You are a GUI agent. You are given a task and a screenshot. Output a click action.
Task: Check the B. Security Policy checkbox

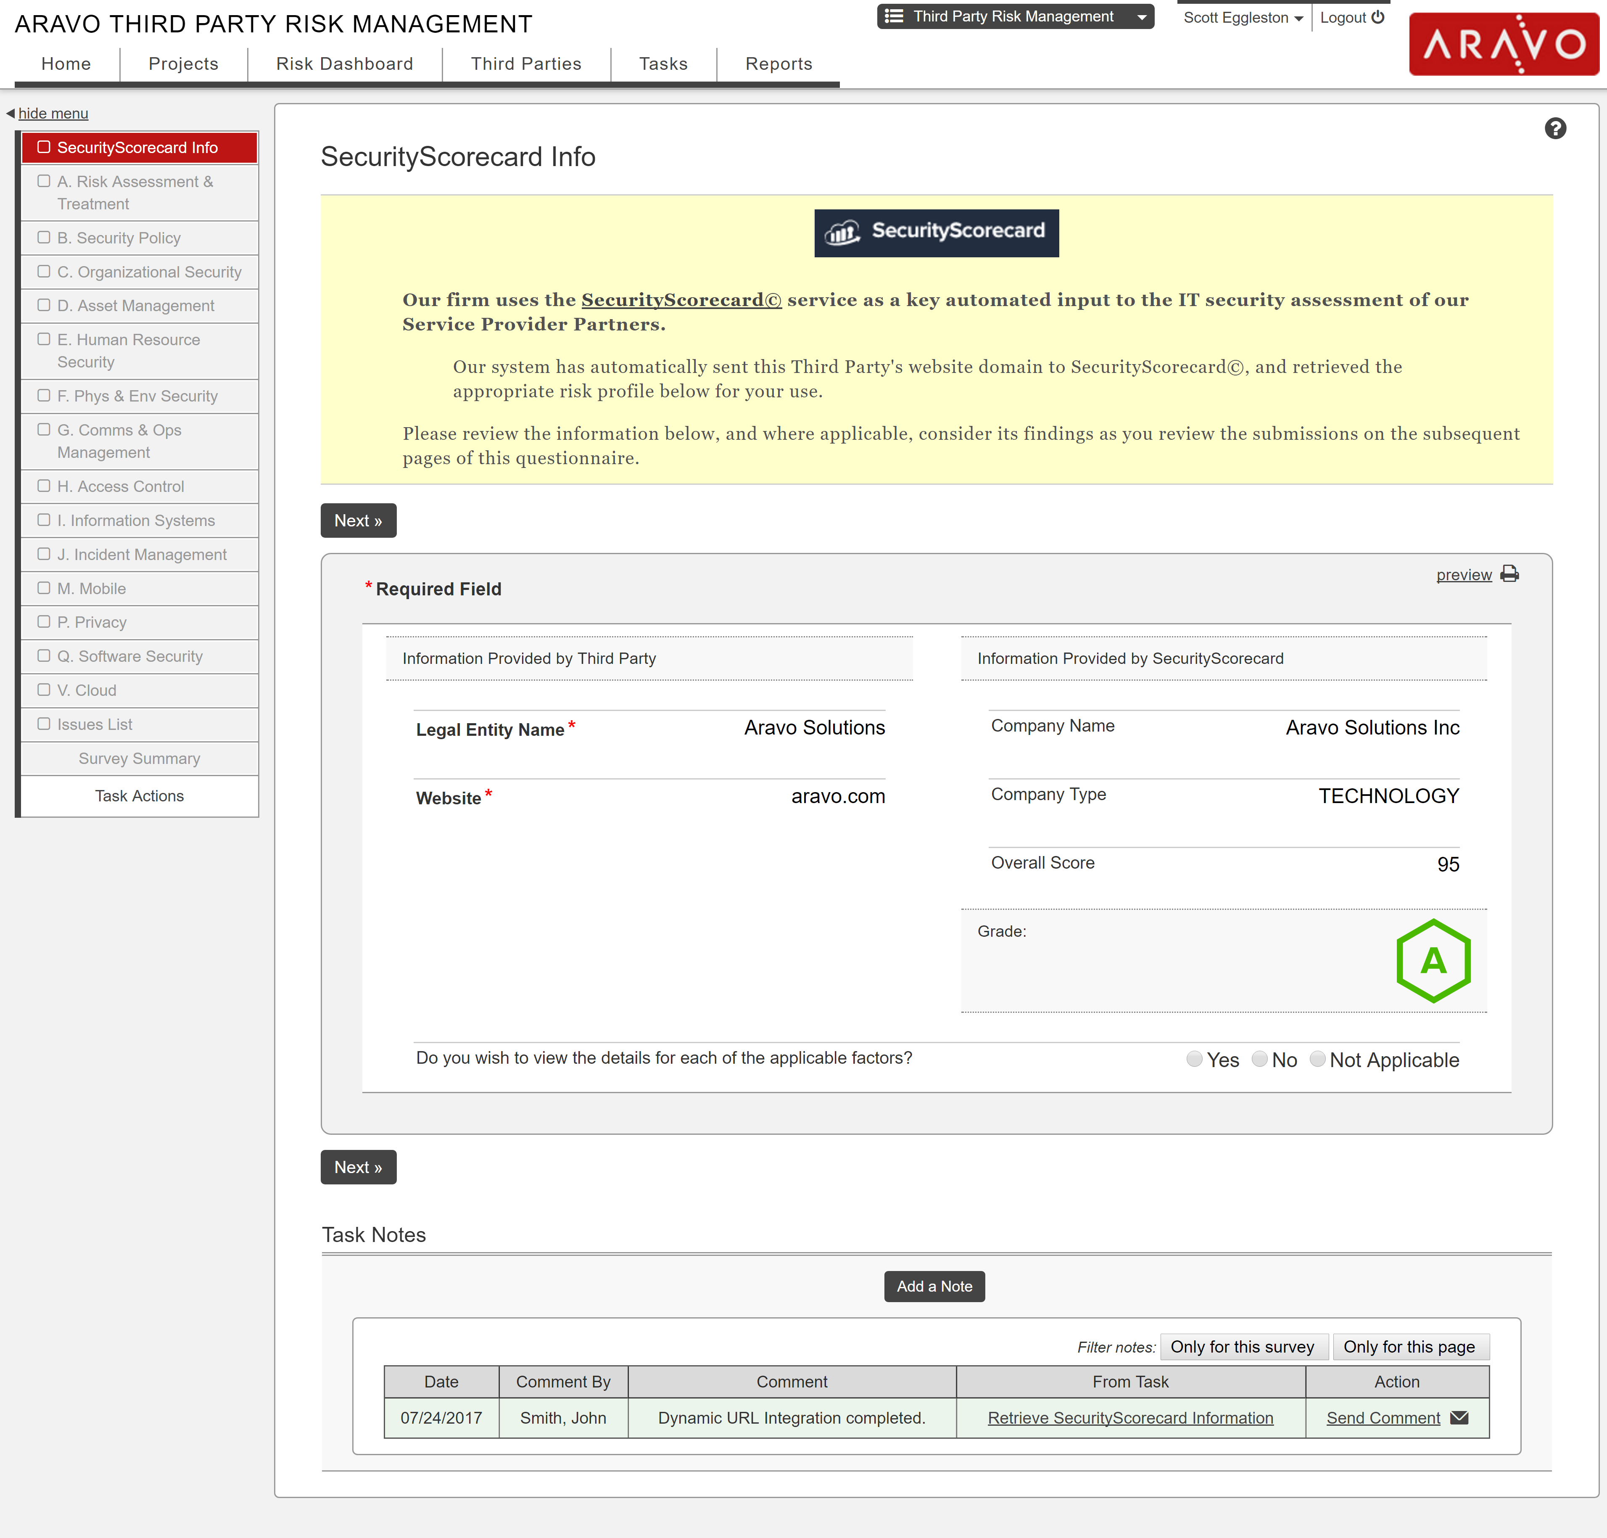click(44, 237)
